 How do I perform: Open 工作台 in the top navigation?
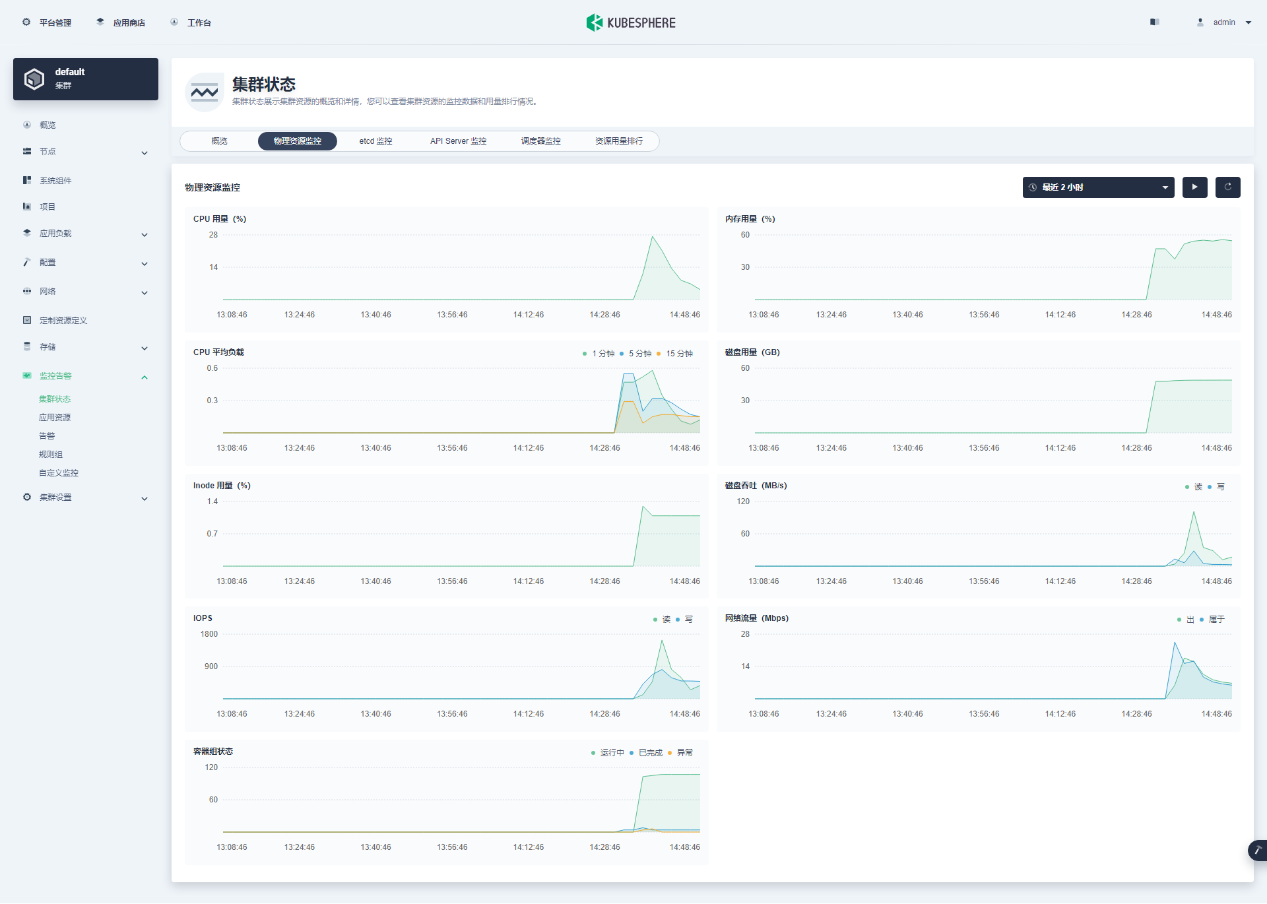(x=191, y=22)
